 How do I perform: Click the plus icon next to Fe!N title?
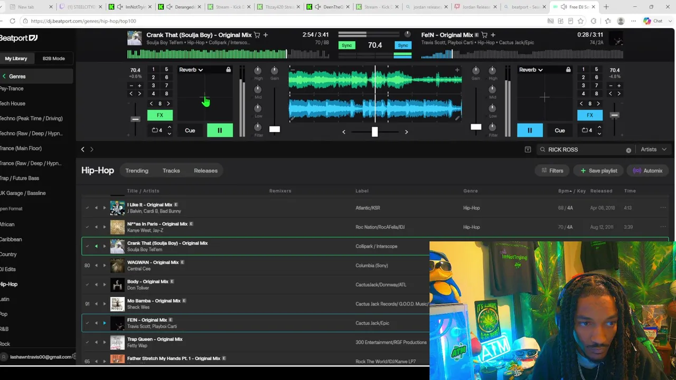point(493,35)
